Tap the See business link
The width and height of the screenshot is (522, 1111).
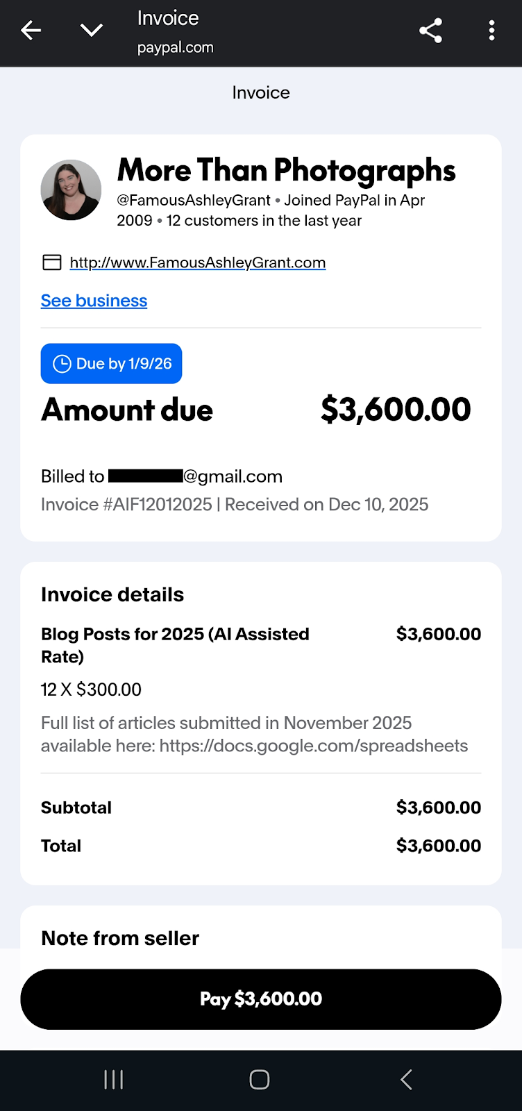click(94, 300)
